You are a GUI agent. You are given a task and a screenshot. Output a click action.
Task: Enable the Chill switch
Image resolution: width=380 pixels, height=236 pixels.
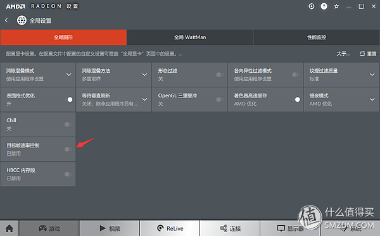pos(68,125)
